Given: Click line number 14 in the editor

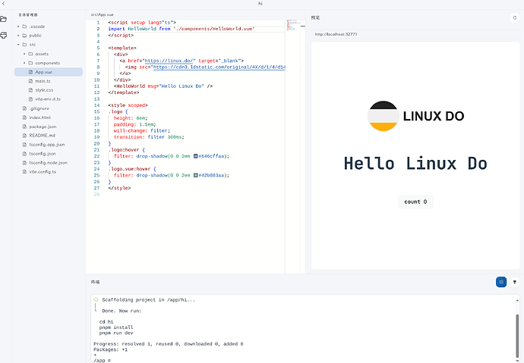Looking at the screenshot, I should [x=96, y=105].
